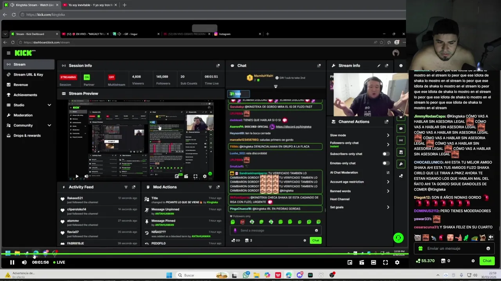Pop out the Activity Feed panel
The width and height of the screenshot is (501, 281).
(x=133, y=187)
